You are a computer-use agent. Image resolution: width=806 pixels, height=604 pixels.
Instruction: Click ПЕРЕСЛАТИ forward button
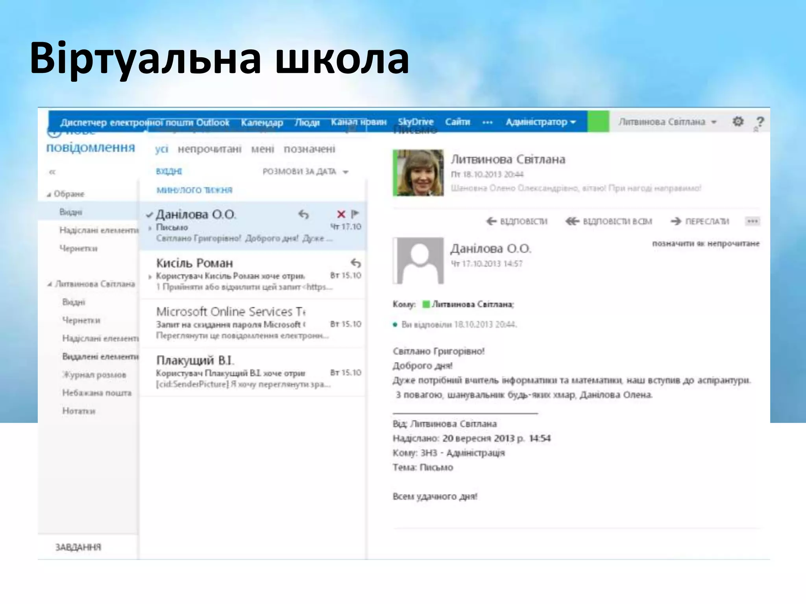(700, 221)
